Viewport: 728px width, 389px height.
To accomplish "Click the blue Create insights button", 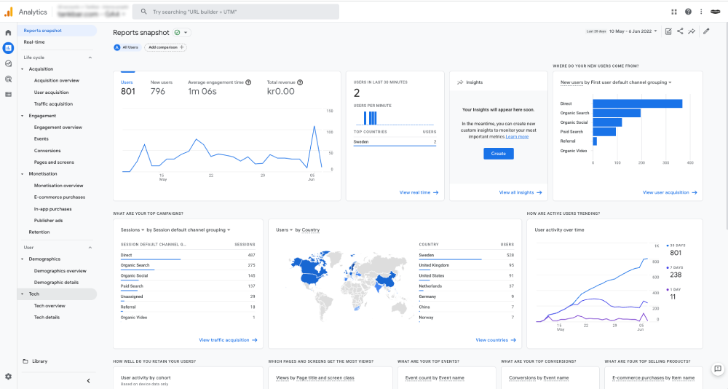I will pos(498,154).
